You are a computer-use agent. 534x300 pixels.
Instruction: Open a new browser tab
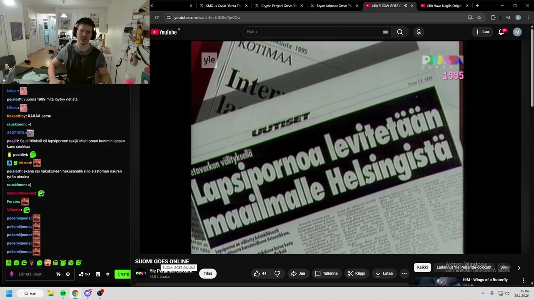coord(477,6)
